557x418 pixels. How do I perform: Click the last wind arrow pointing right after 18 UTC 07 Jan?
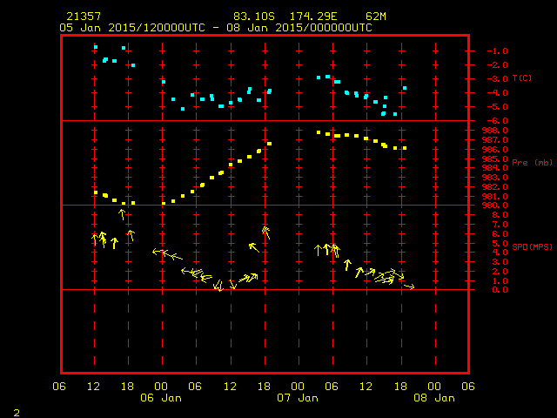pyautogui.click(x=410, y=287)
